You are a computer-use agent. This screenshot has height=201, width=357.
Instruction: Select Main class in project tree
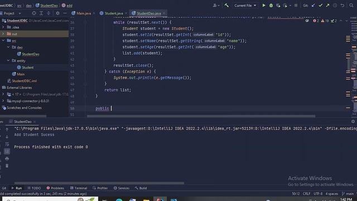pyautogui.click(x=21, y=74)
